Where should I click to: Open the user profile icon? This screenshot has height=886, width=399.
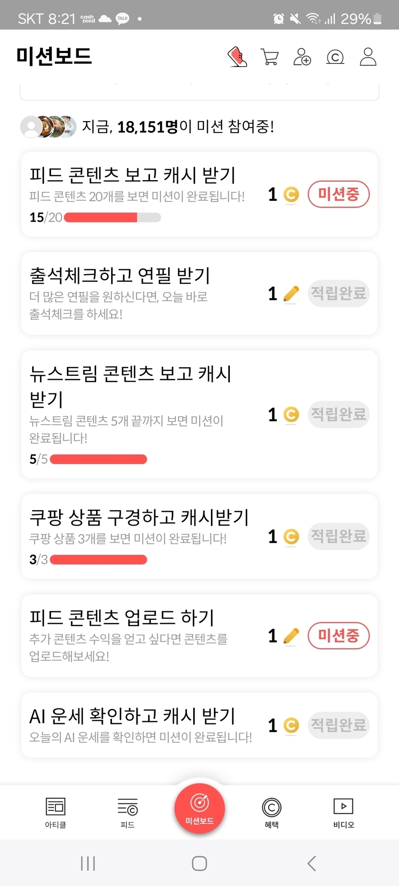coord(368,57)
